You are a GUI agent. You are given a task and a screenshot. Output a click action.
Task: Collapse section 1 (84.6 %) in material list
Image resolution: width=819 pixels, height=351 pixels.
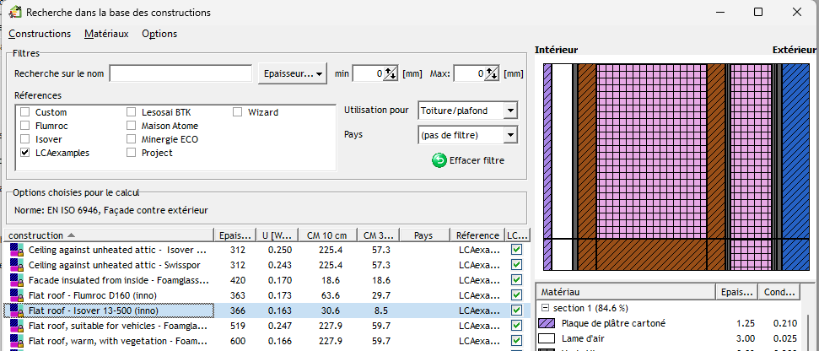click(546, 307)
